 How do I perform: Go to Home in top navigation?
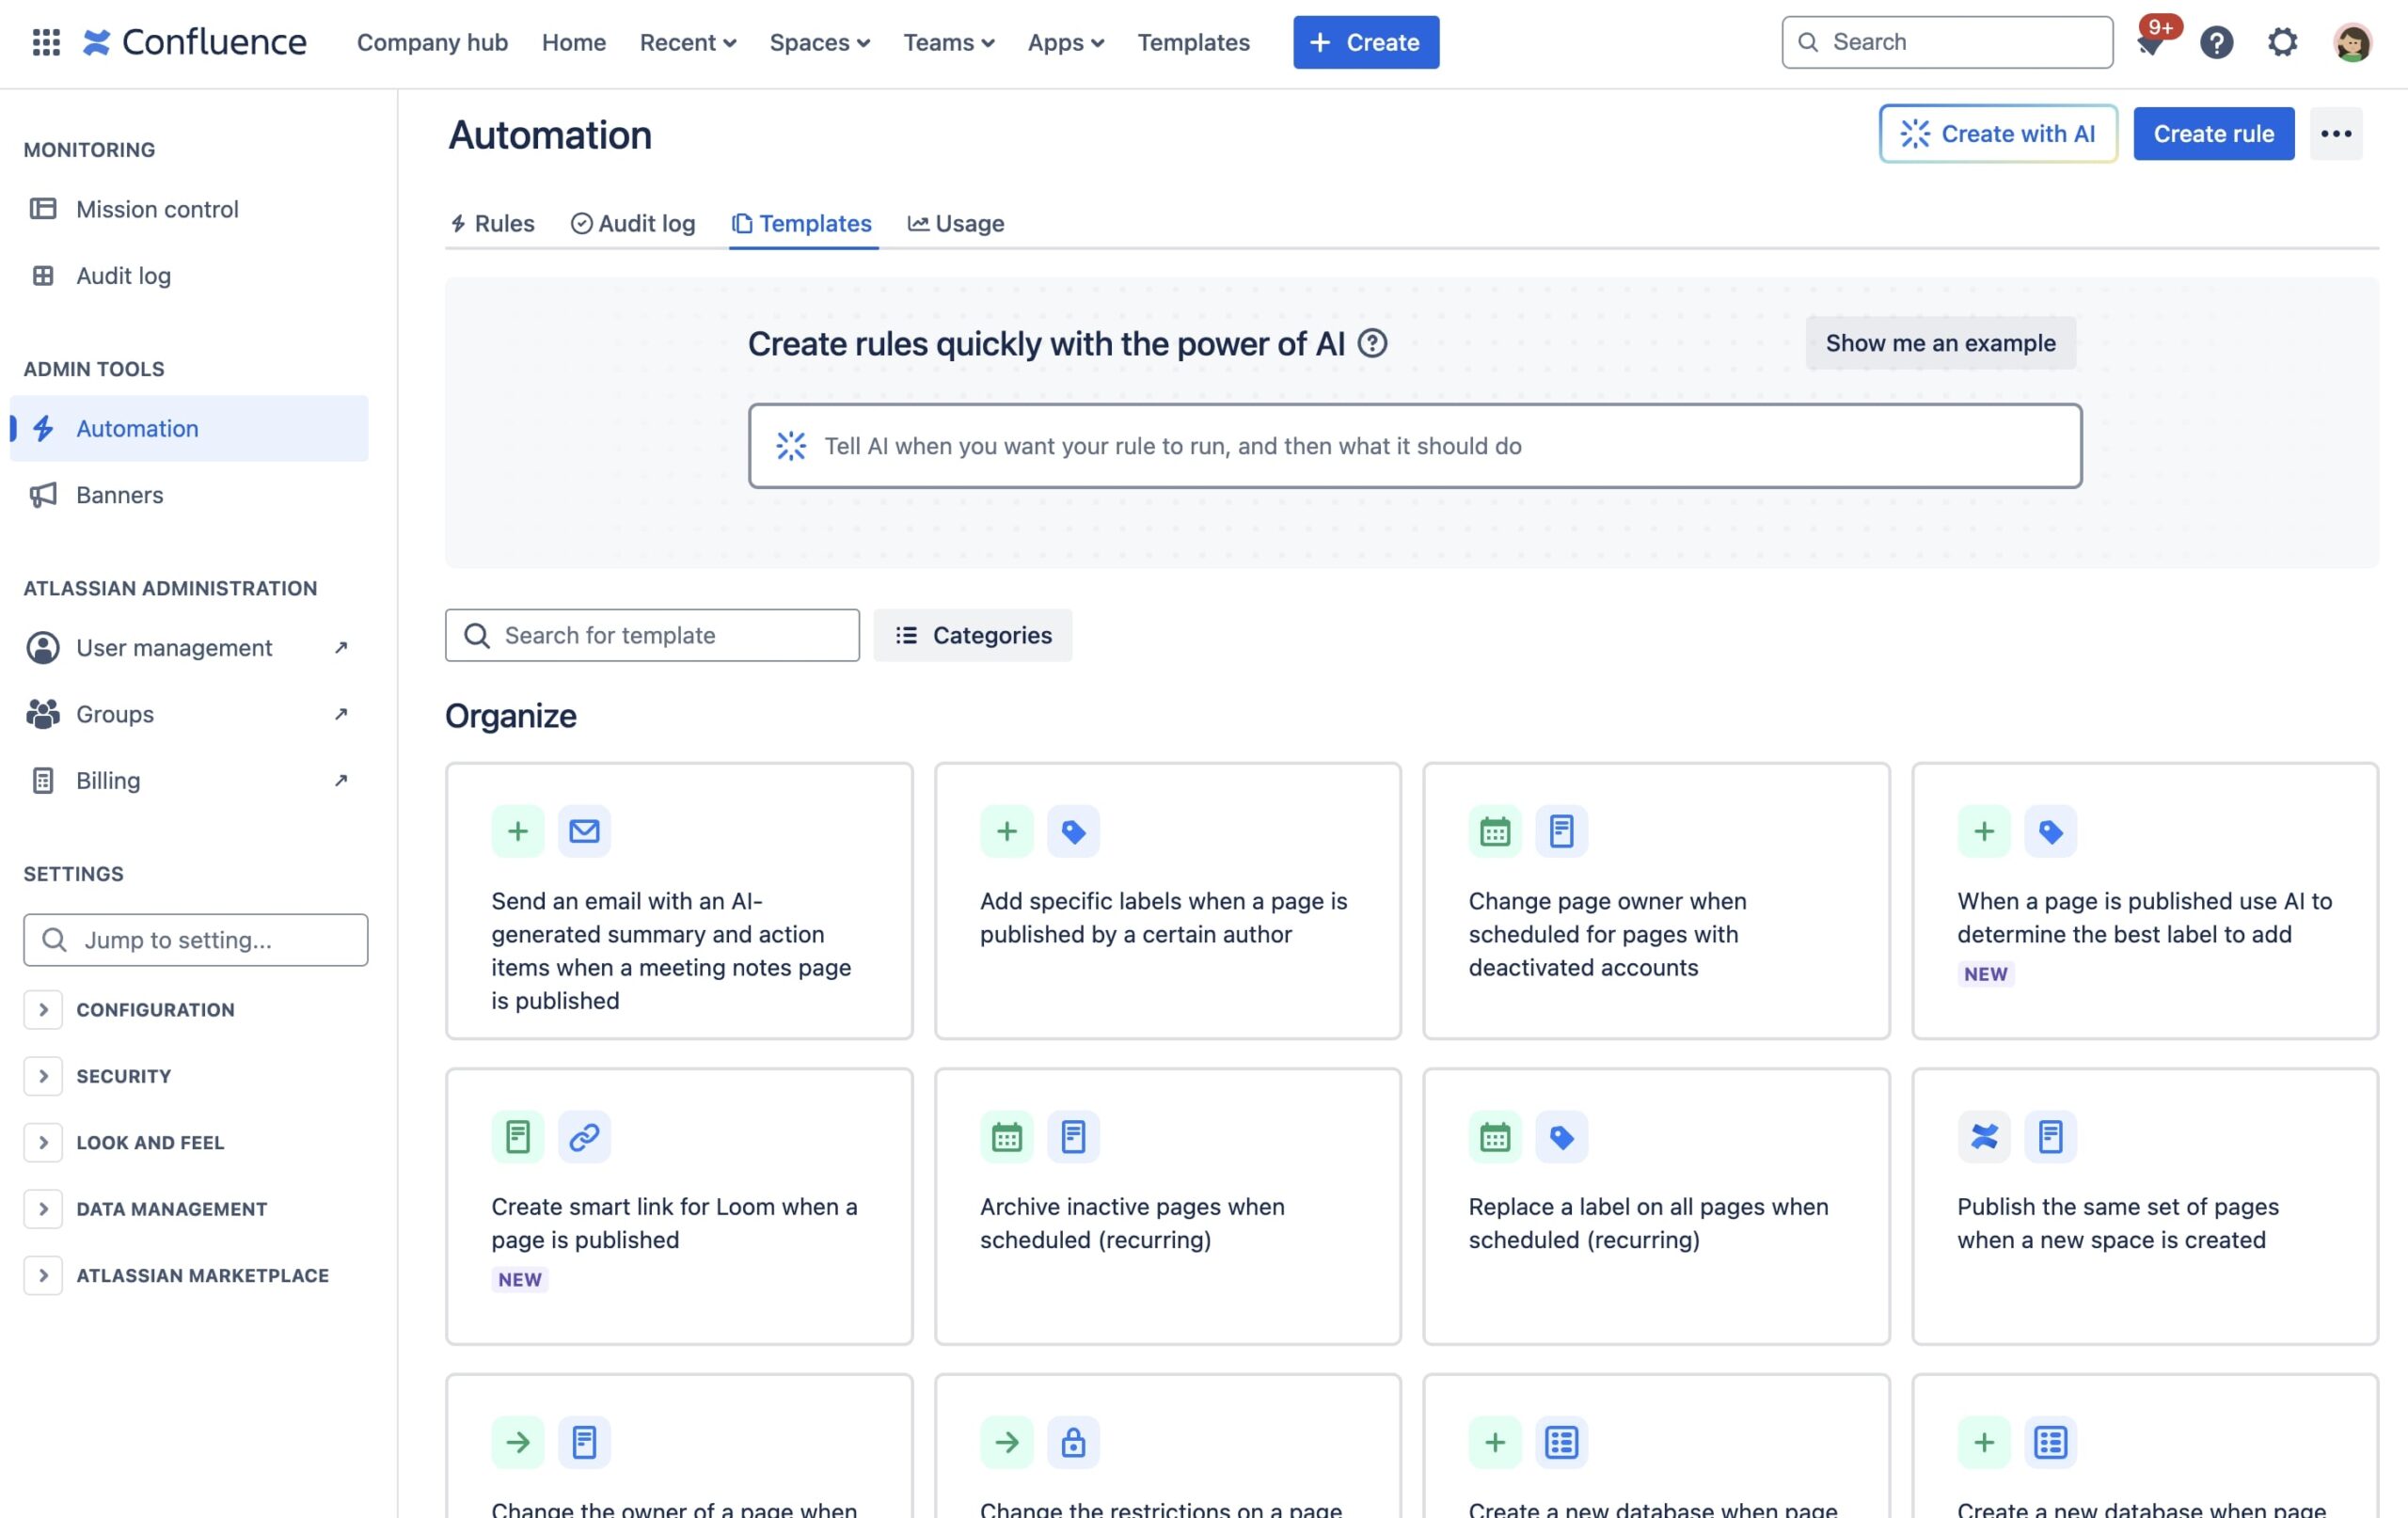pos(574,42)
